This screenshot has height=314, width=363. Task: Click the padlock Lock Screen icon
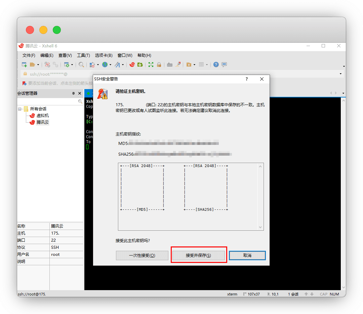(x=159, y=65)
